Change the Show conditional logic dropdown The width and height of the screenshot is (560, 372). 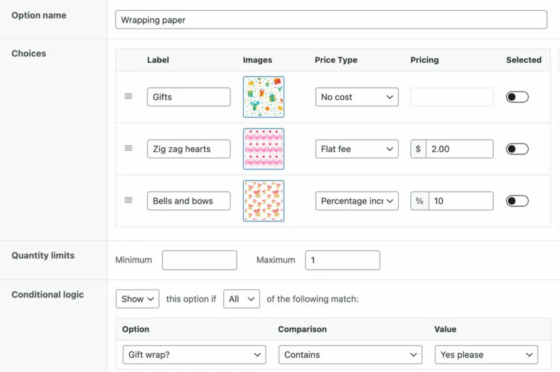[137, 299]
